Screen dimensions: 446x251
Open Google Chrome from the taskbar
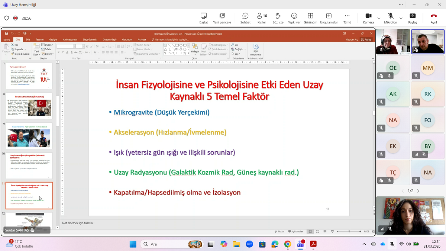pos(288,244)
